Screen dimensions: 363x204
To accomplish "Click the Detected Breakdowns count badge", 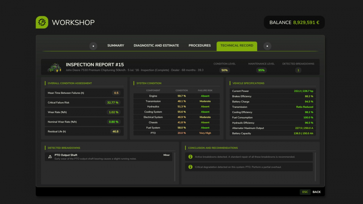I will 298,70.
